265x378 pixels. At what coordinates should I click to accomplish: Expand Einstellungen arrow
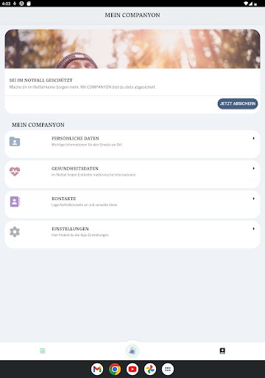(253, 229)
